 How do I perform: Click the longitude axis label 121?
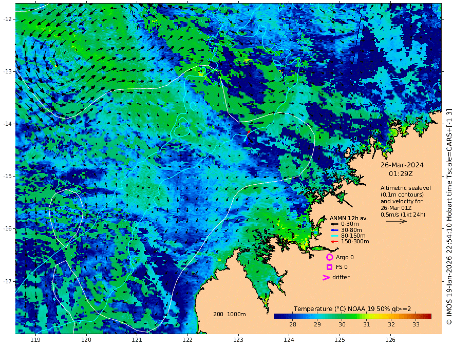[x=137, y=340]
